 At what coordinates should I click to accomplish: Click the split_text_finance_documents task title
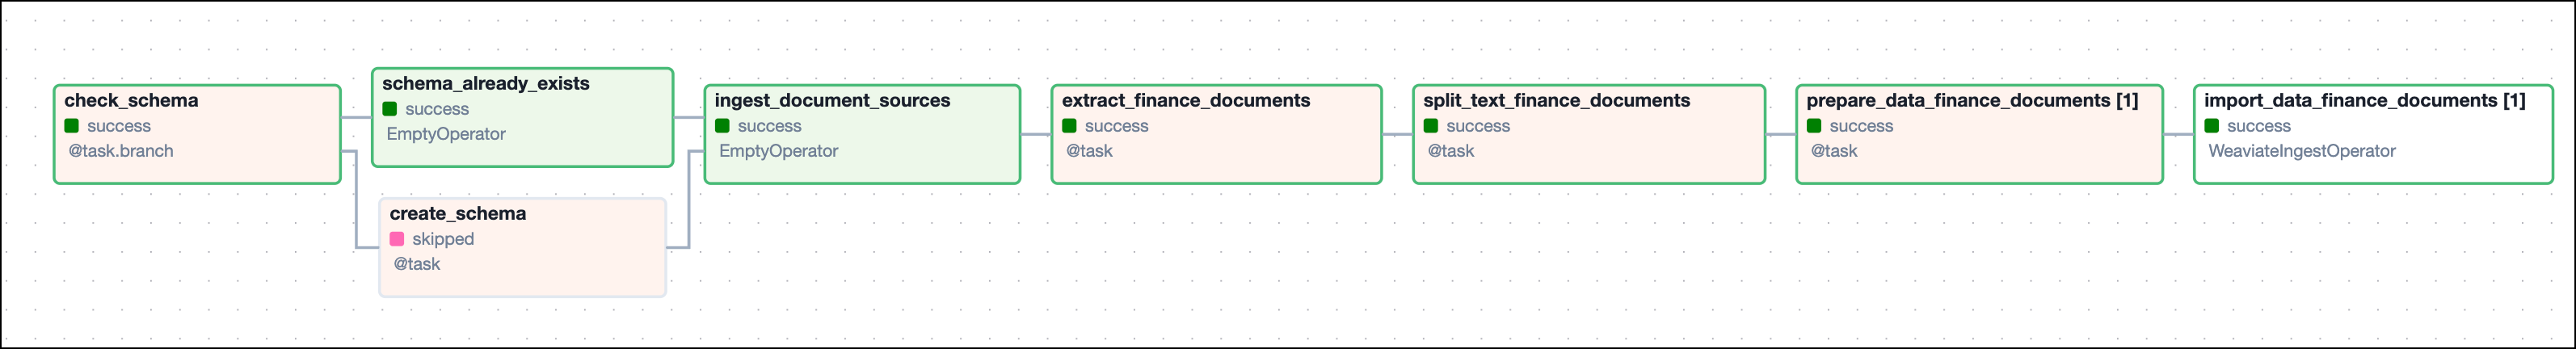tap(1556, 100)
